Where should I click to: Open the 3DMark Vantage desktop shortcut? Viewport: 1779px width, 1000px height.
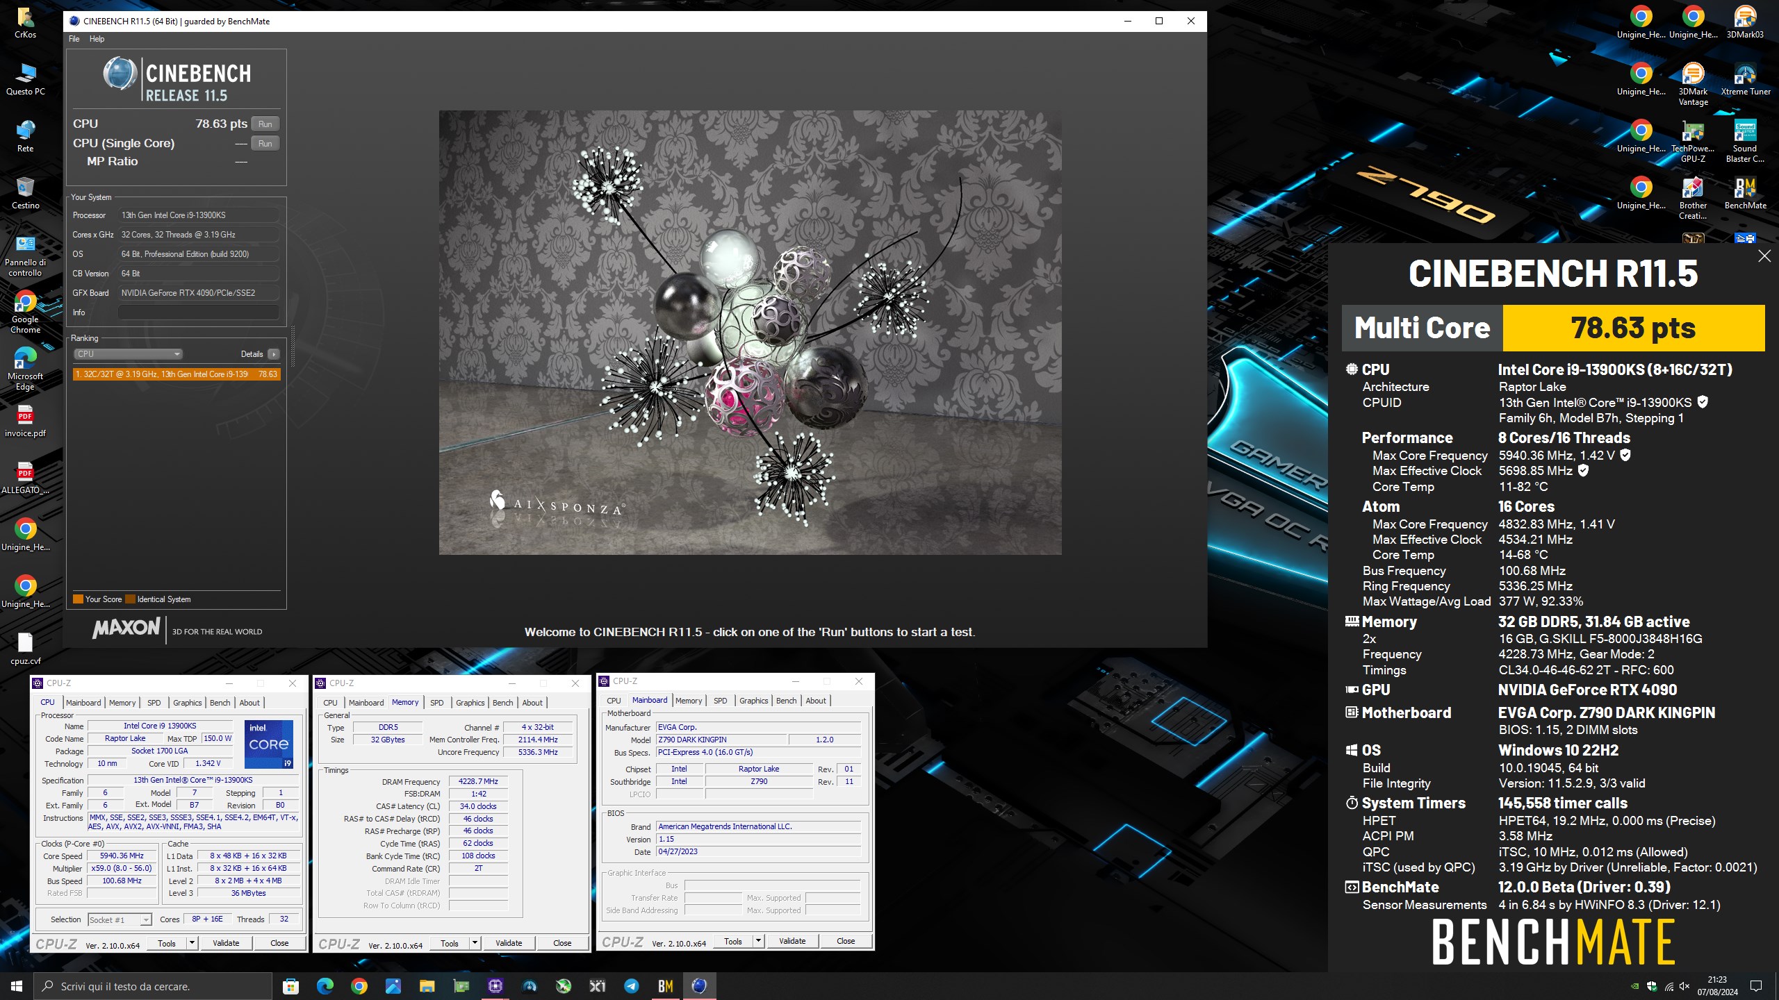[1693, 83]
